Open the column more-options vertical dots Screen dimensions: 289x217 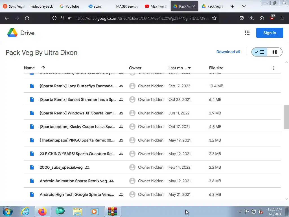pyautogui.click(x=273, y=68)
